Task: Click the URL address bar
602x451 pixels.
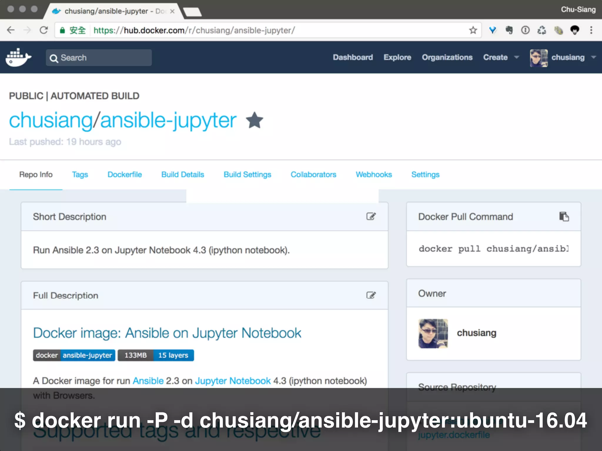Action: [x=267, y=30]
